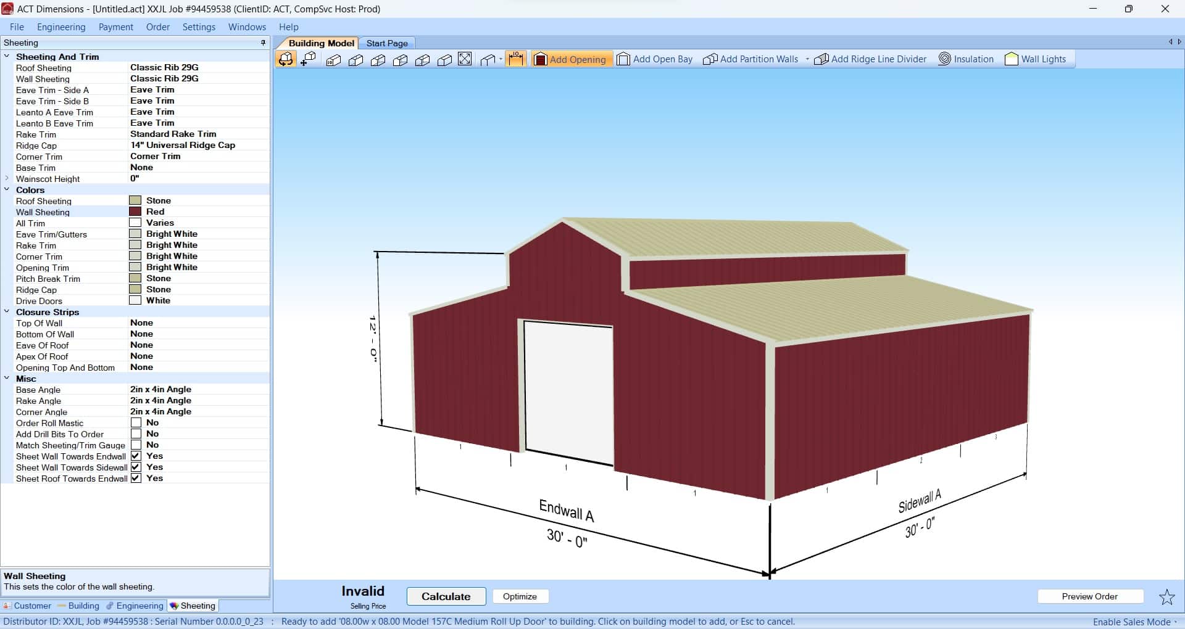Click the zoom-to-fit extents icon
The height and width of the screenshot is (629, 1185).
coord(465,59)
